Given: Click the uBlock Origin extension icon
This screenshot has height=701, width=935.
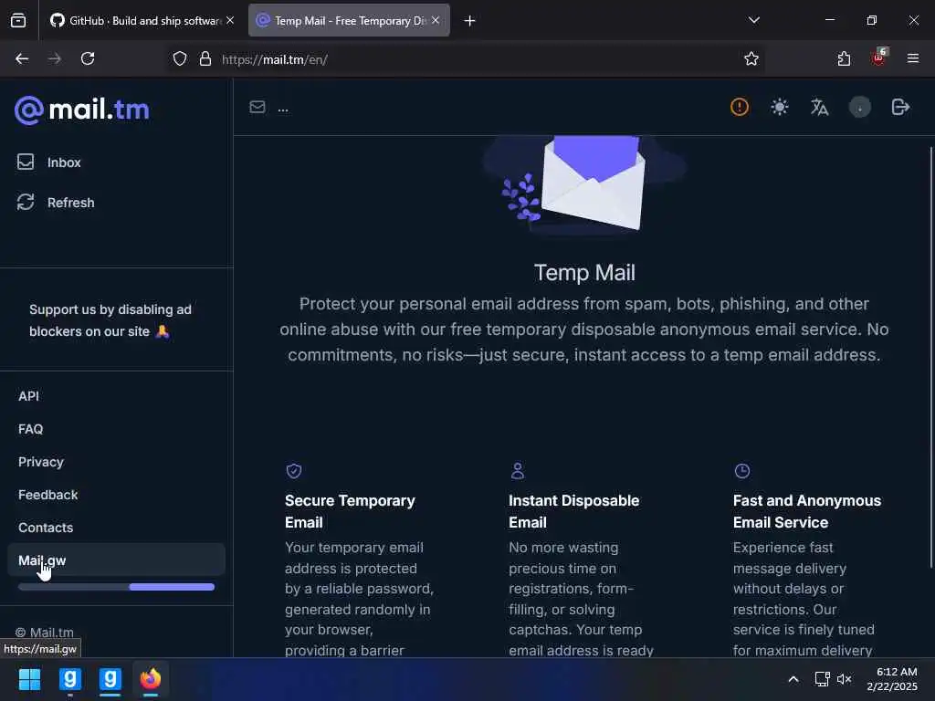Looking at the screenshot, I should [x=879, y=58].
